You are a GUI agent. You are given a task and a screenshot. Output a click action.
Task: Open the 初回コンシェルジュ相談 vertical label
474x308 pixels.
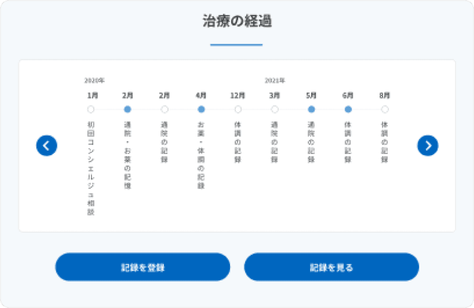(91, 168)
